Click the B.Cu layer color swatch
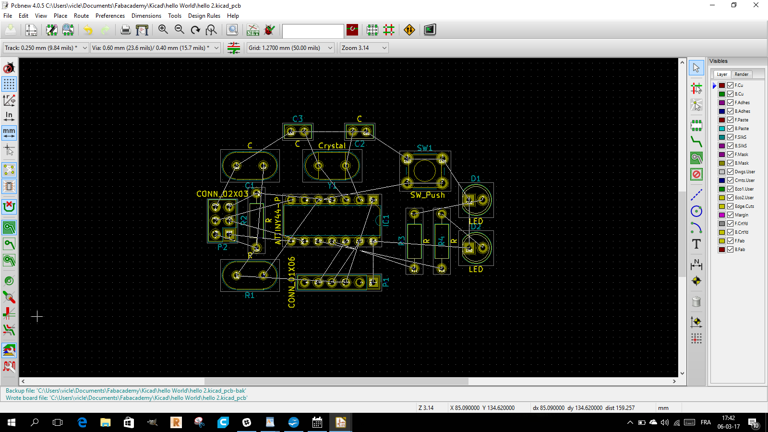 tap(722, 94)
